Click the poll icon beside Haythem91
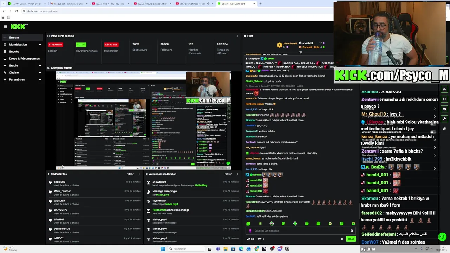Viewport: 450px width, 253px height. [148, 210]
